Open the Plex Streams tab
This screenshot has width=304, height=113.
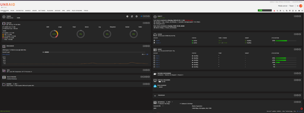tap(77, 11)
